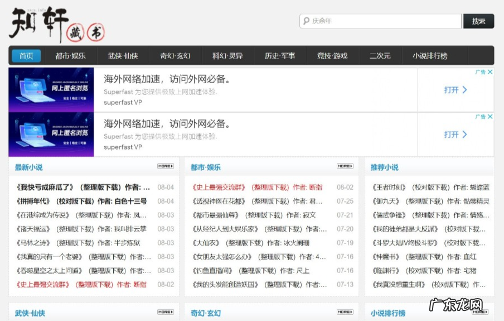Open the 竞技·游戏 navigation item

click(x=332, y=56)
